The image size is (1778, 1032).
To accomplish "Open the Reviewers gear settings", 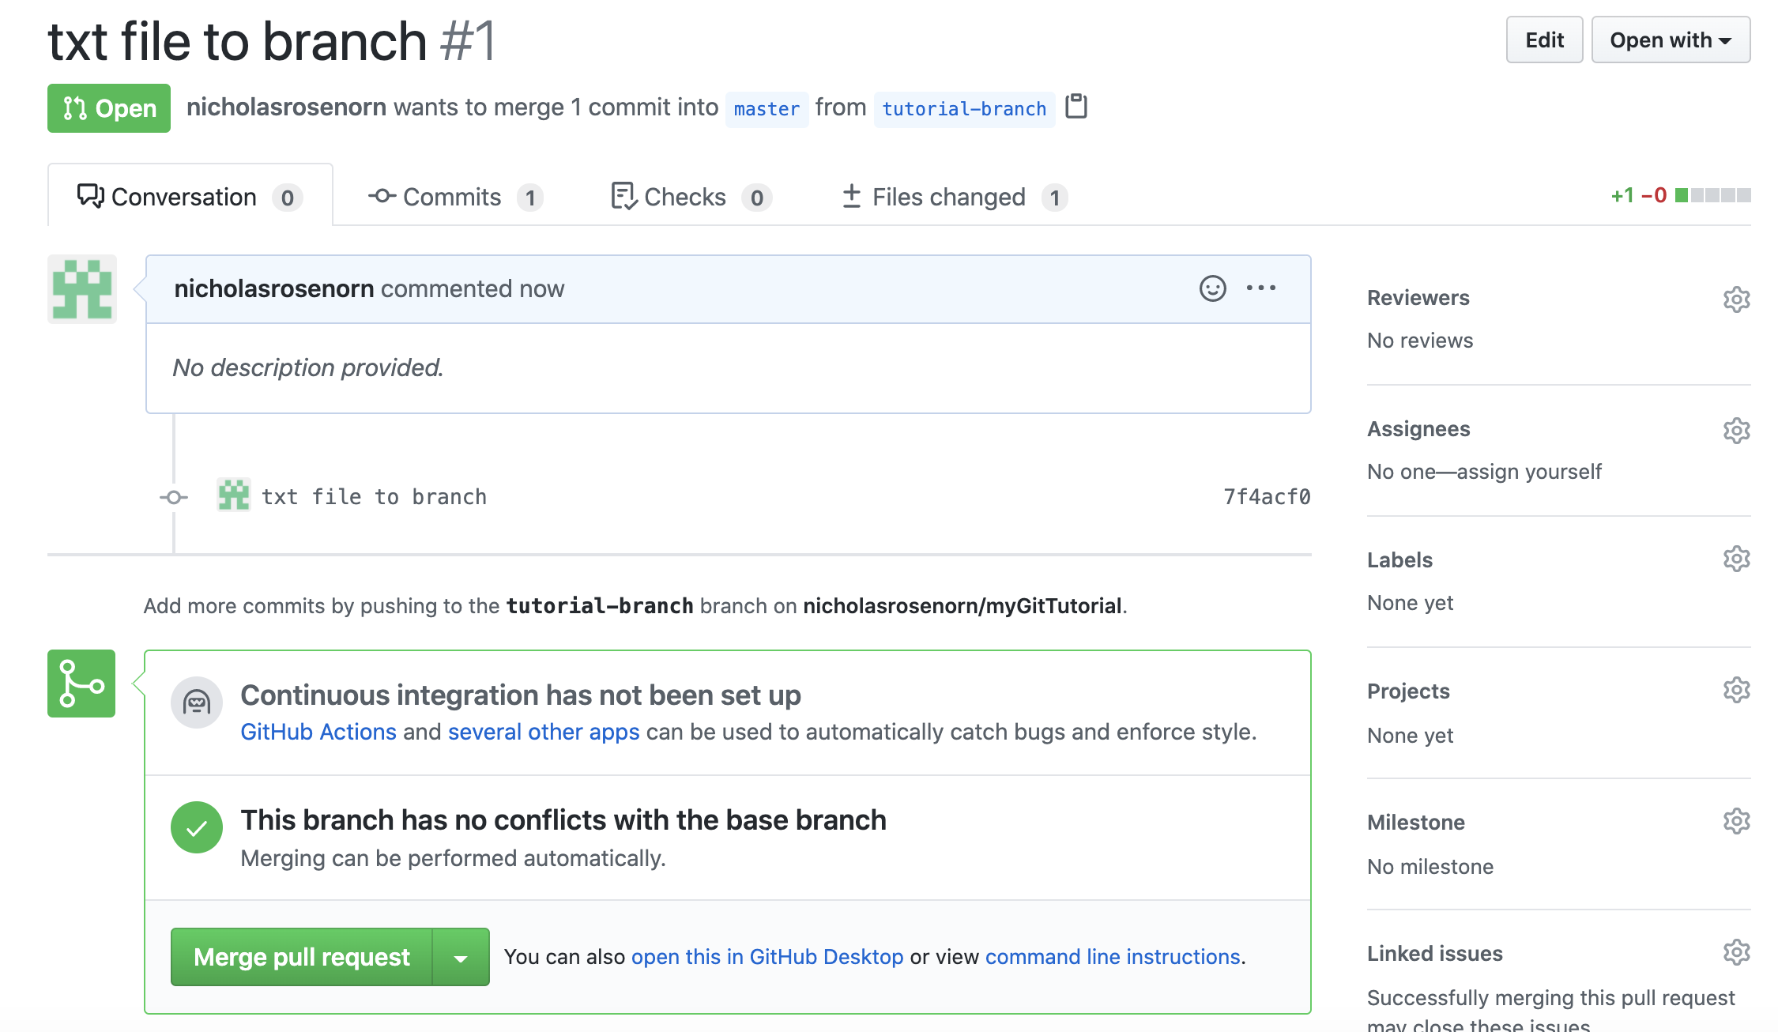I will [x=1736, y=299].
